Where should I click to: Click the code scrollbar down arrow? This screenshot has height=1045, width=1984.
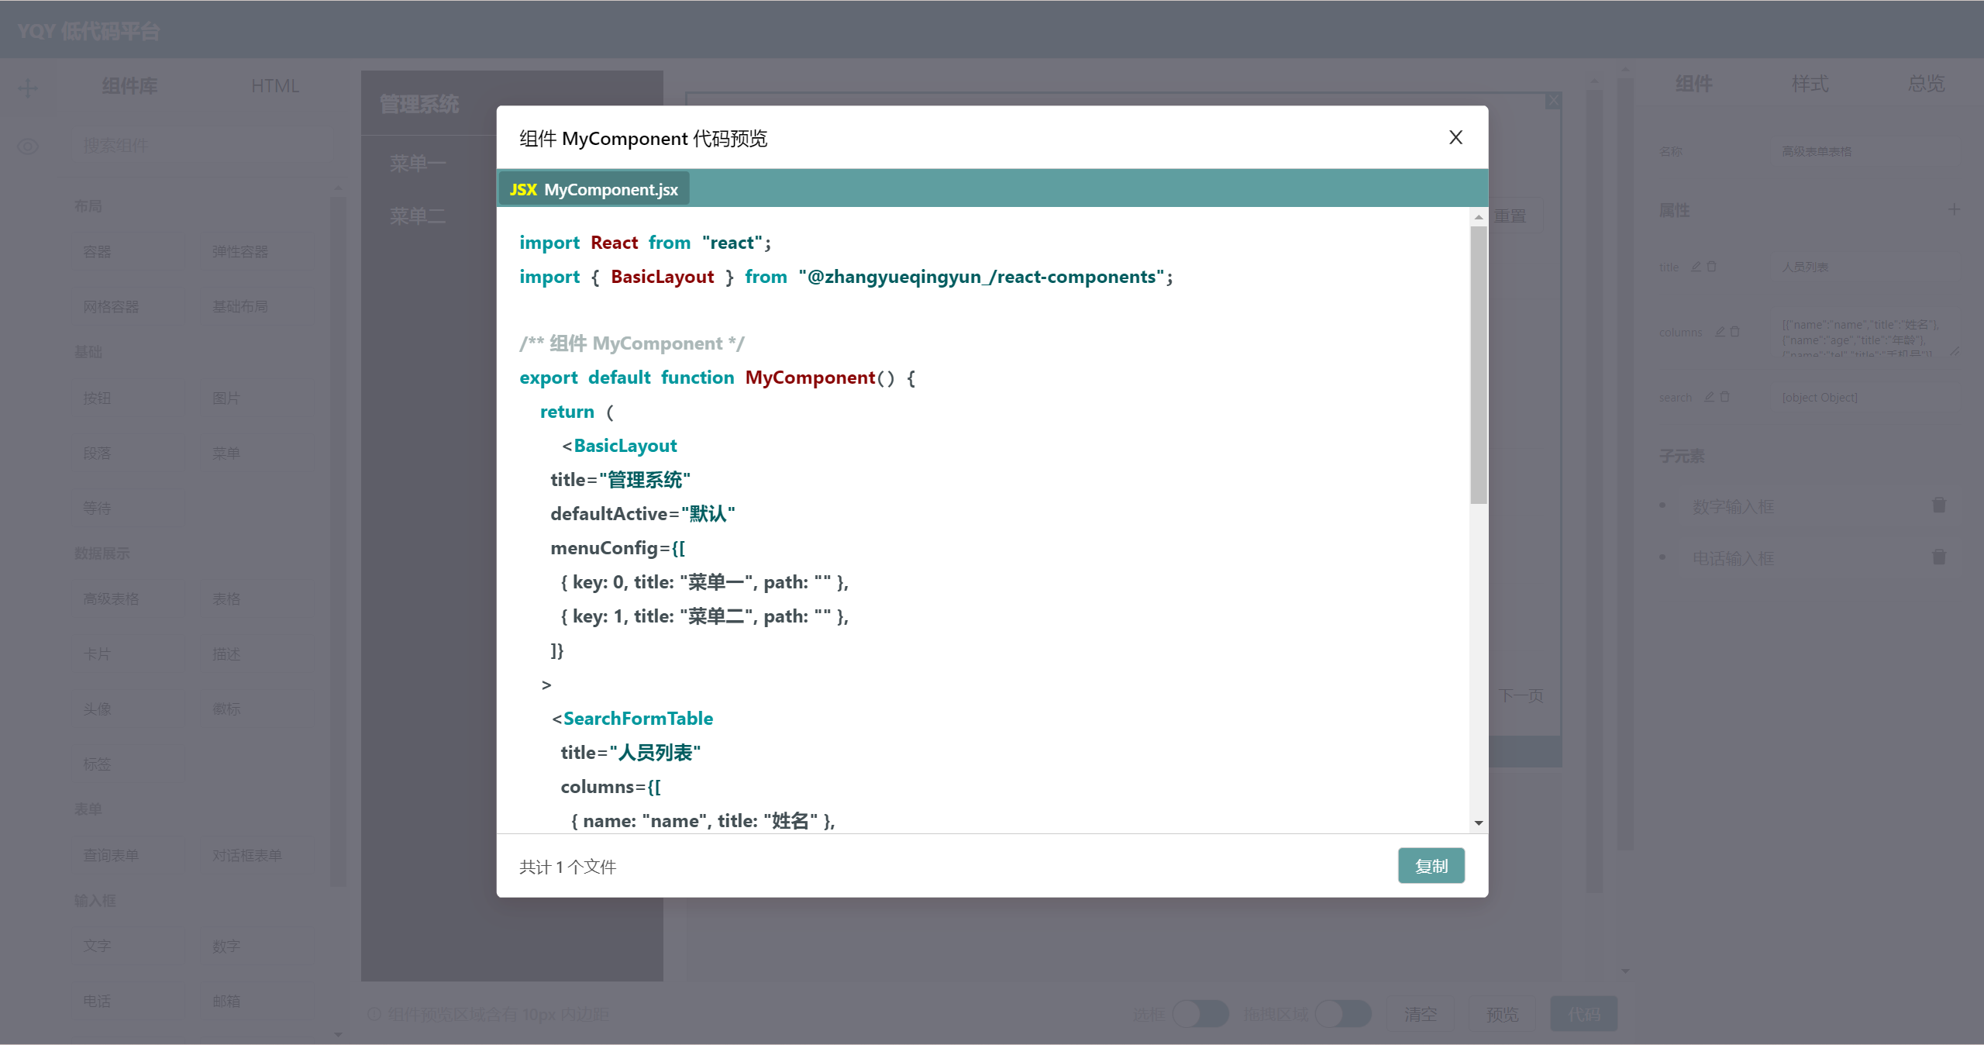point(1478,823)
